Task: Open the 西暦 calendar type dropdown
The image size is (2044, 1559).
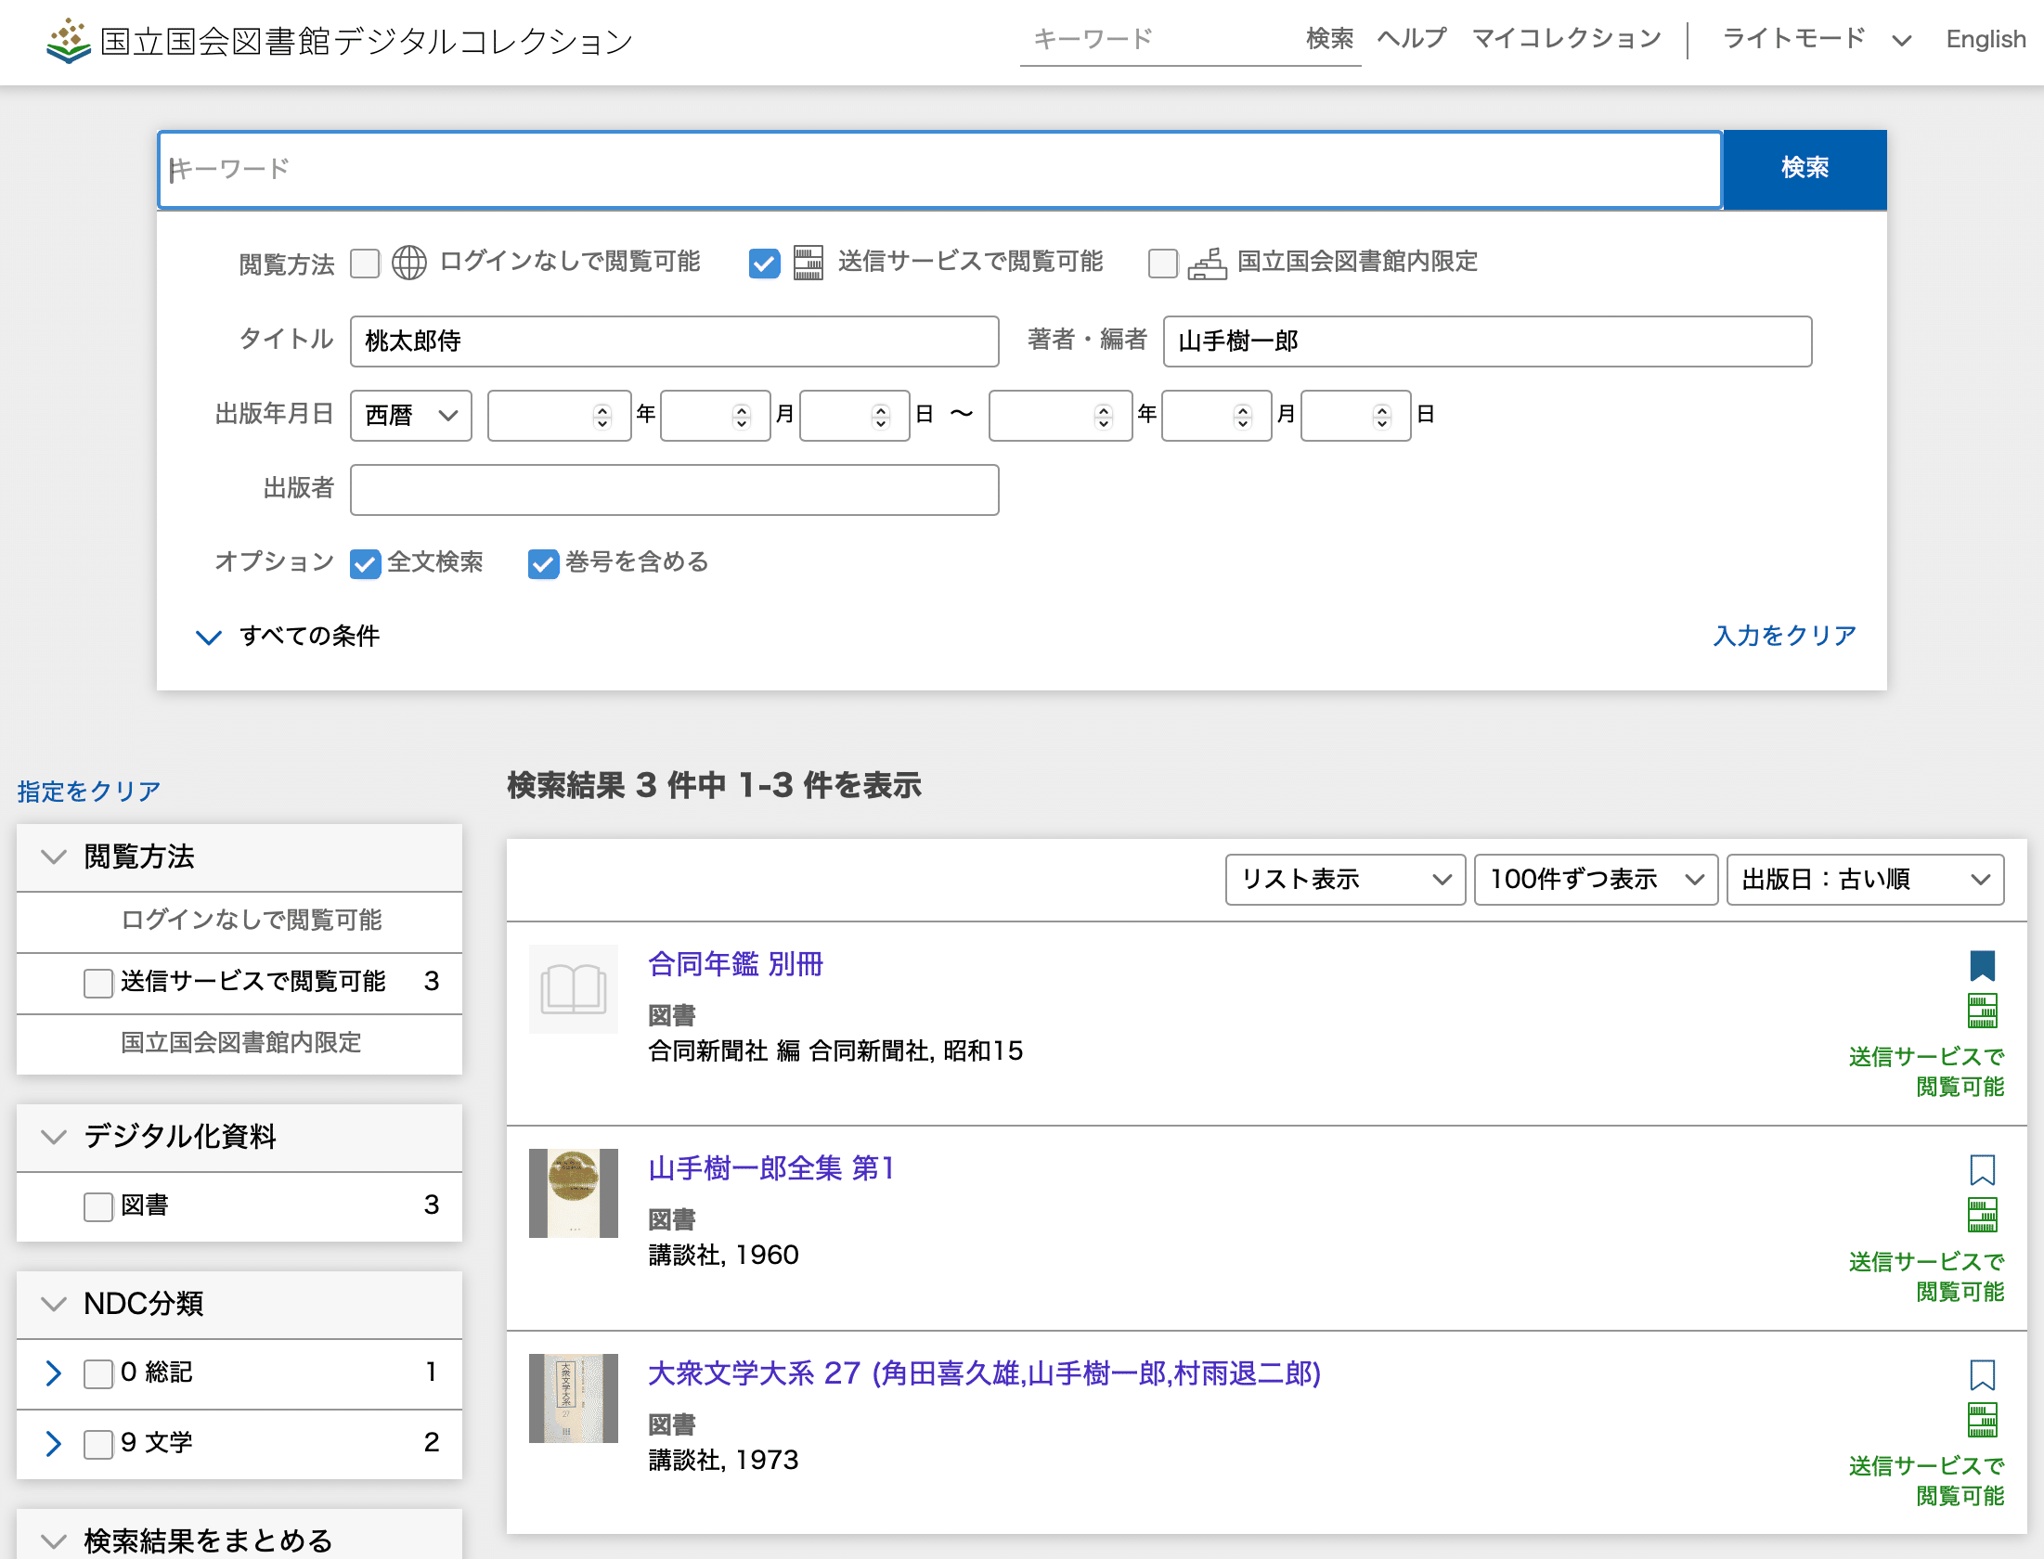Action: tap(411, 415)
